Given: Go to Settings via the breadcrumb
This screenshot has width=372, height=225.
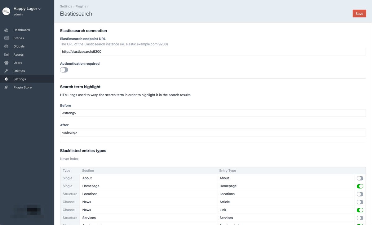Looking at the screenshot, I should [x=66, y=6].
